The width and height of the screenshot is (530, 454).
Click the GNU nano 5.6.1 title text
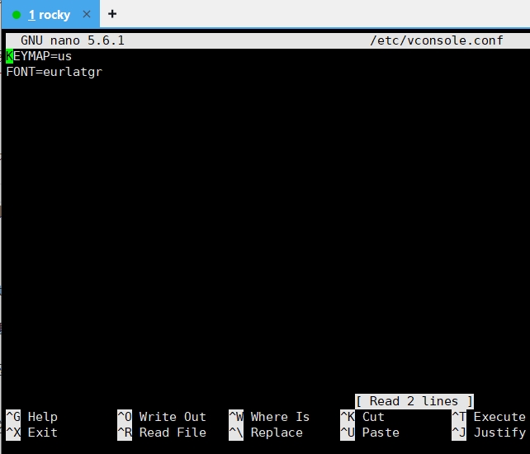pyautogui.click(x=73, y=40)
